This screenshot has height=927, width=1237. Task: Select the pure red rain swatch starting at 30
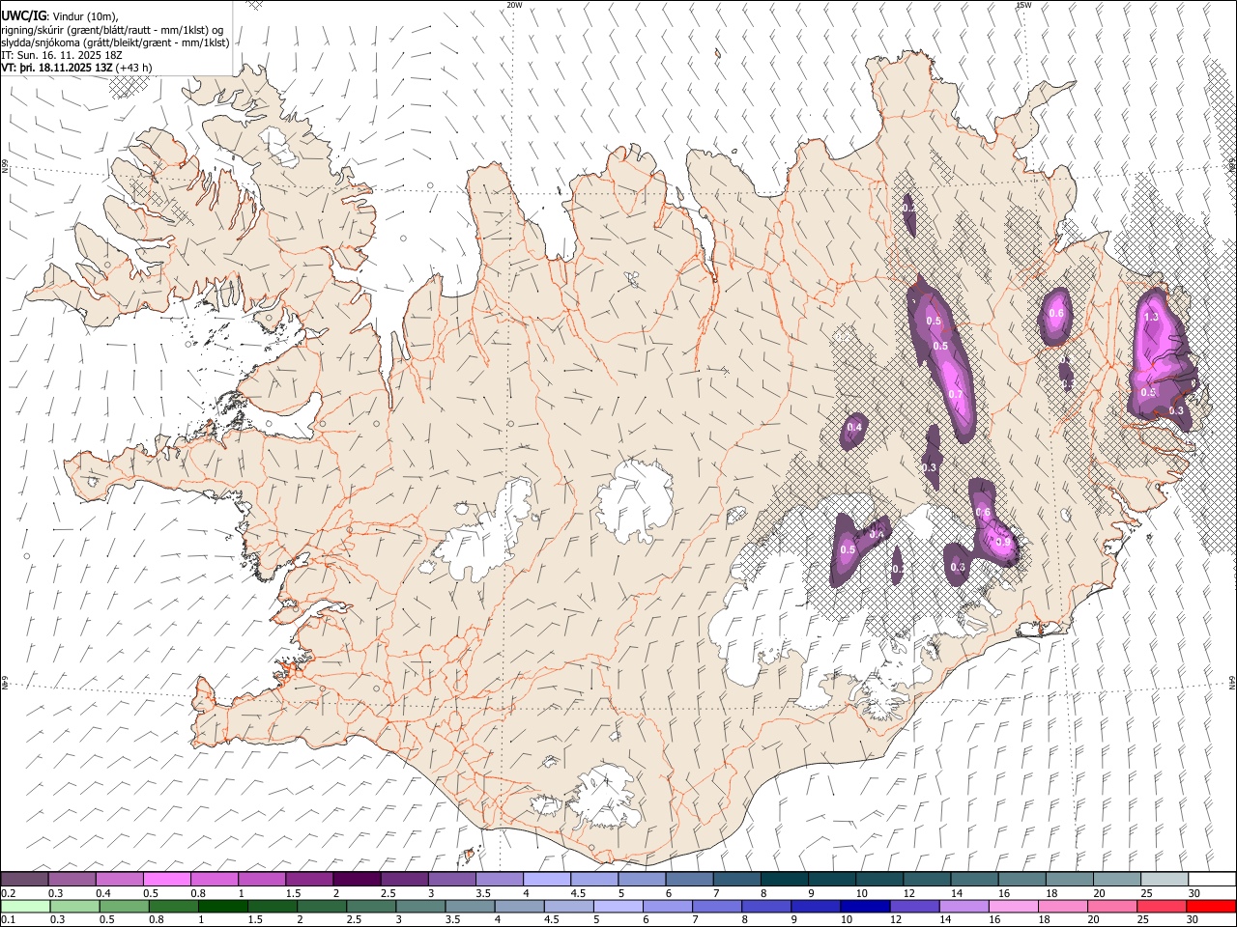click(1210, 906)
